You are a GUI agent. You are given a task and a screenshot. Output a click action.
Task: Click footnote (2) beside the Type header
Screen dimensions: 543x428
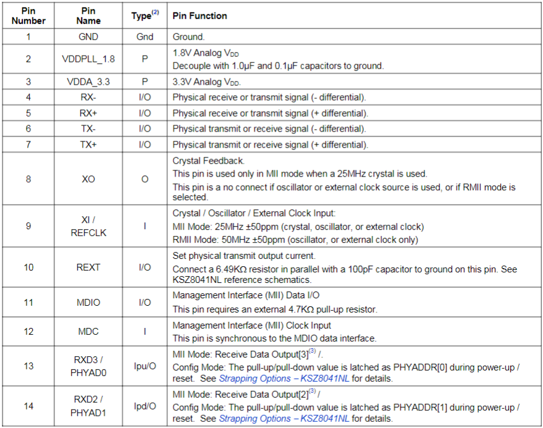tap(154, 12)
